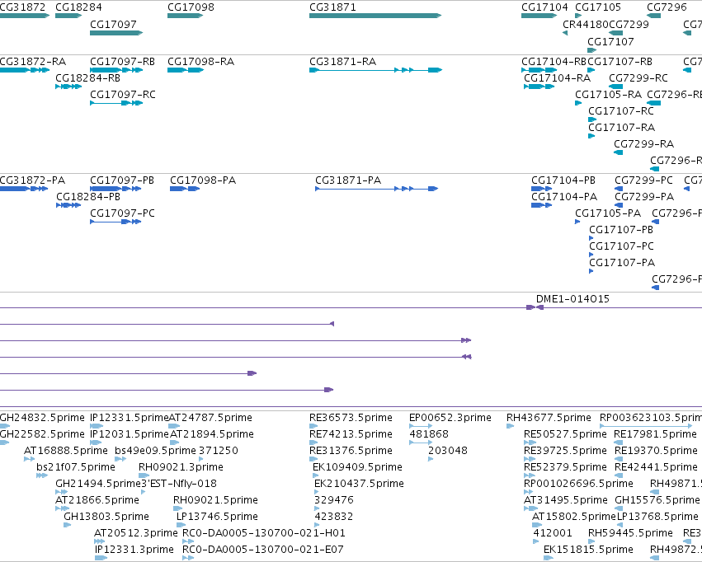Click the CG18284 gene label

pyautogui.click(x=78, y=7)
